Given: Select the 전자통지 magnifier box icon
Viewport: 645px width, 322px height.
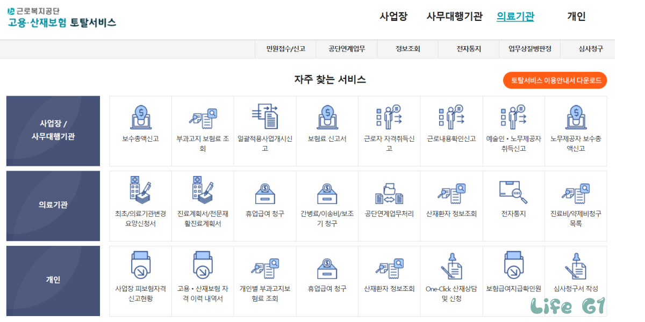Looking at the screenshot, I should coord(513,192).
